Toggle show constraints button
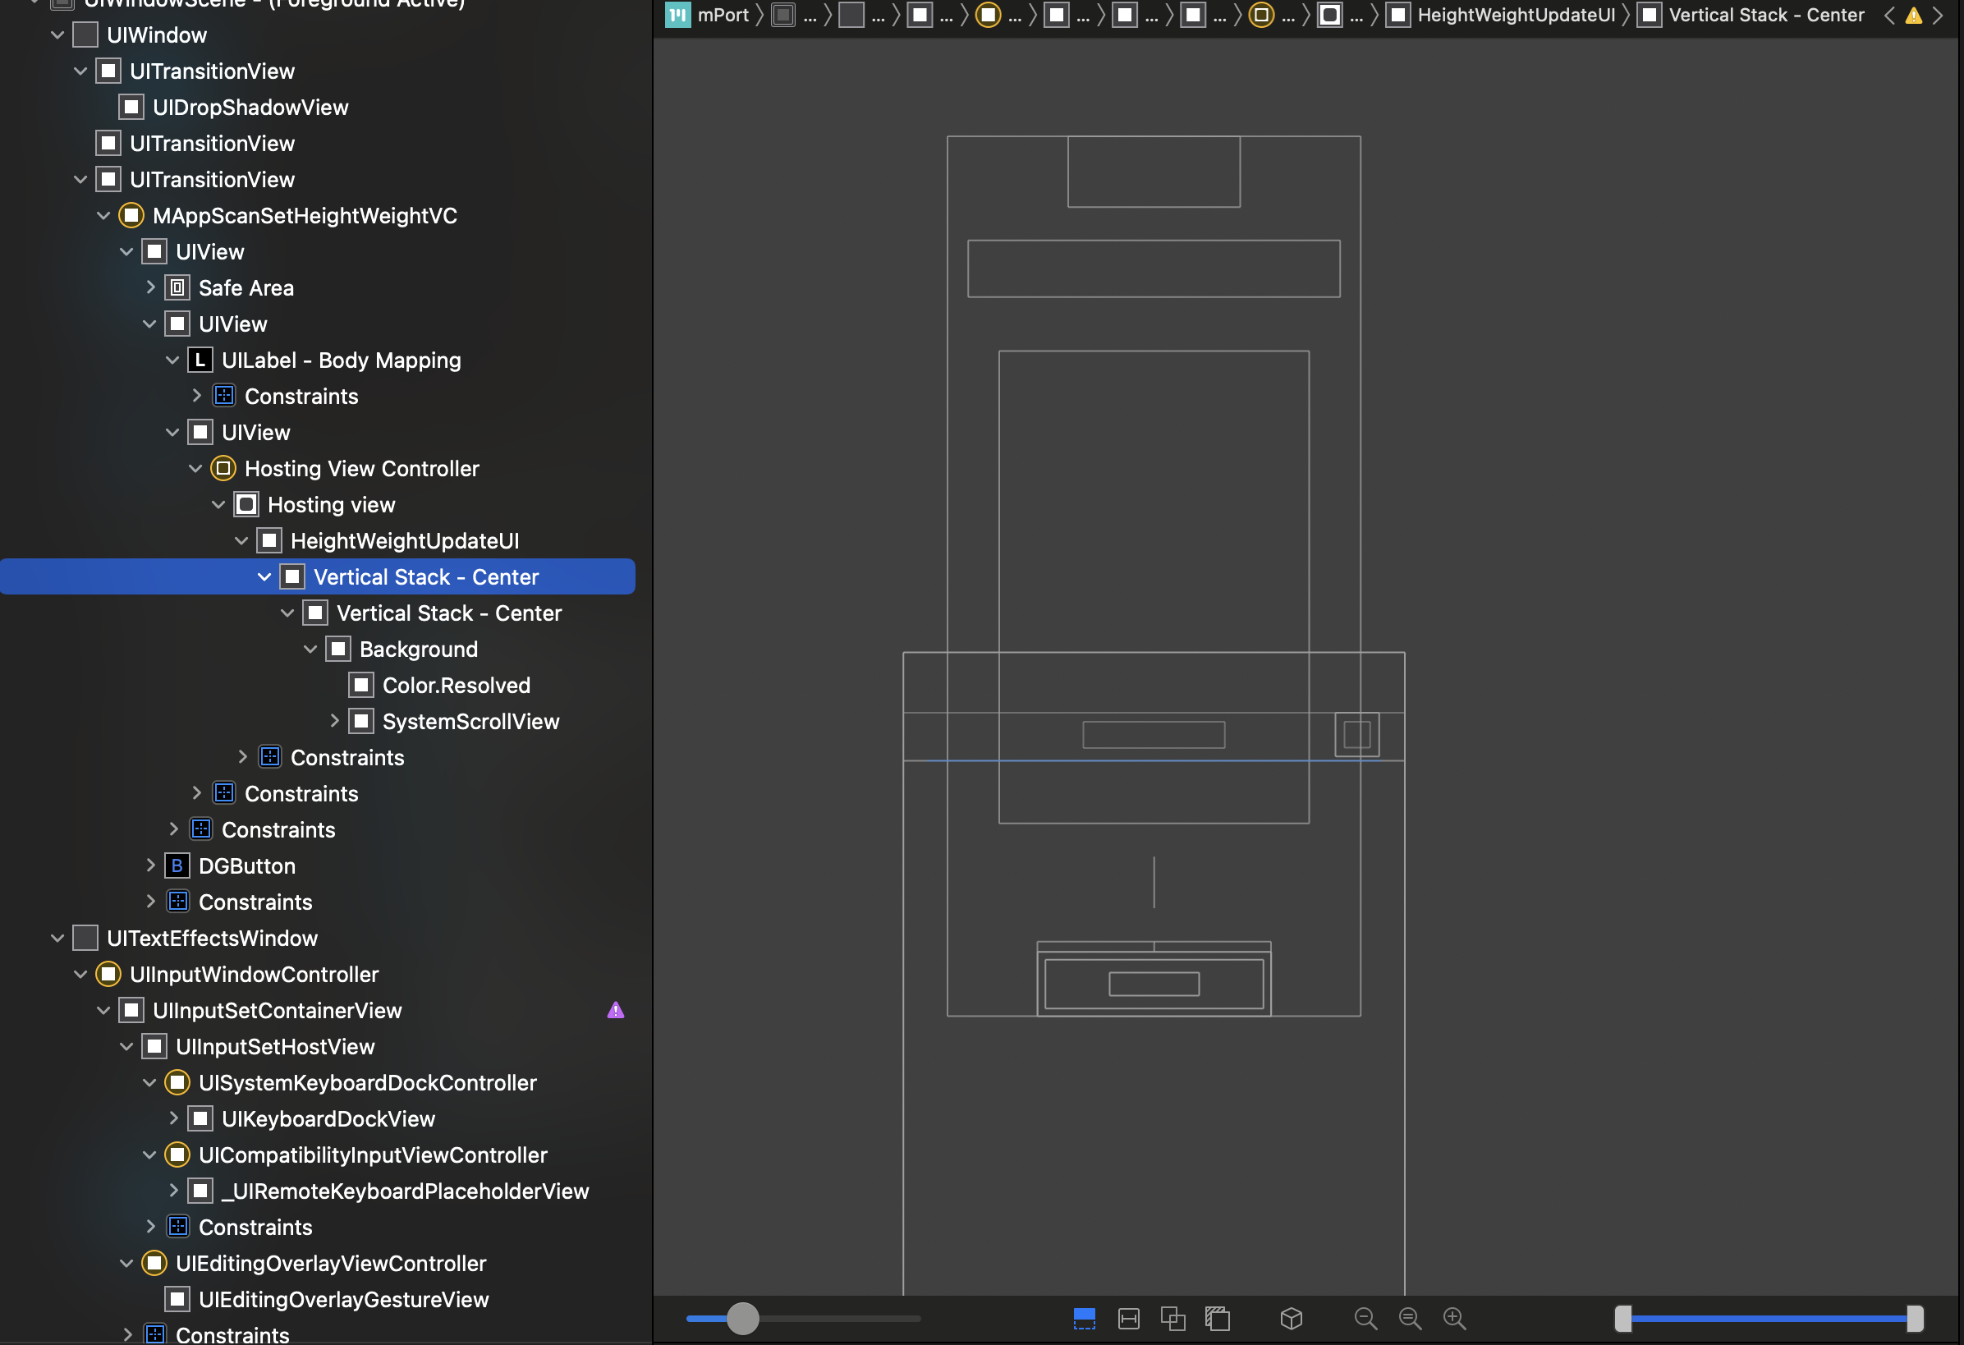1964x1345 pixels. click(x=1128, y=1318)
